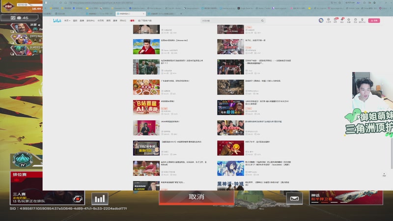Select the [IVY] player card

27,39
